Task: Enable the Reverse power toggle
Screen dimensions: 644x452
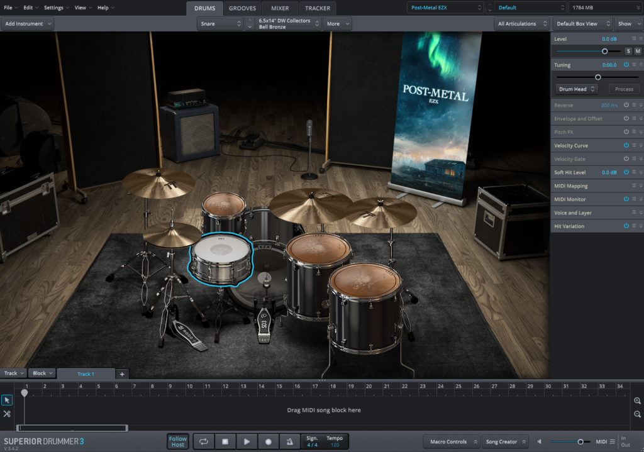Action: [x=626, y=105]
